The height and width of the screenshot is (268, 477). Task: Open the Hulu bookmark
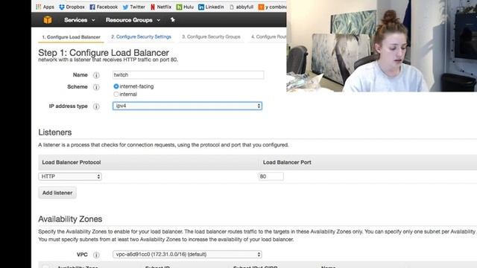[x=185, y=7]
